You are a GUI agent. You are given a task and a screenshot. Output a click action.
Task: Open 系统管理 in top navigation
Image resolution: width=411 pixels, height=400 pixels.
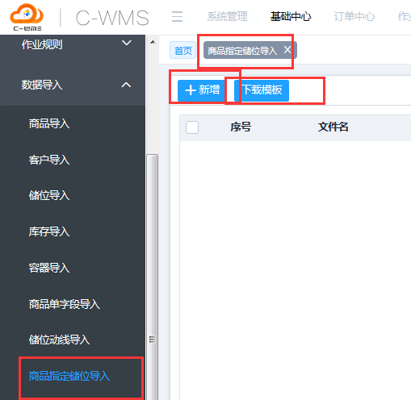[227, 17]
